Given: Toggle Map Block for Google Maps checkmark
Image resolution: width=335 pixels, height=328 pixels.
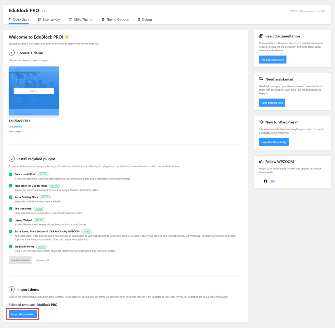Looking at the screenshot, I should point(10,186).
